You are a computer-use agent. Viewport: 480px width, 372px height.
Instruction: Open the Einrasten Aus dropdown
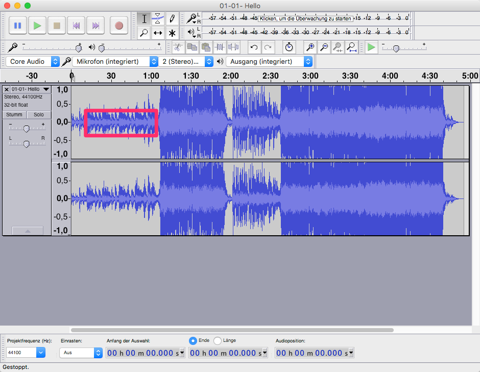pyautogui.click(x=81, y=353)
